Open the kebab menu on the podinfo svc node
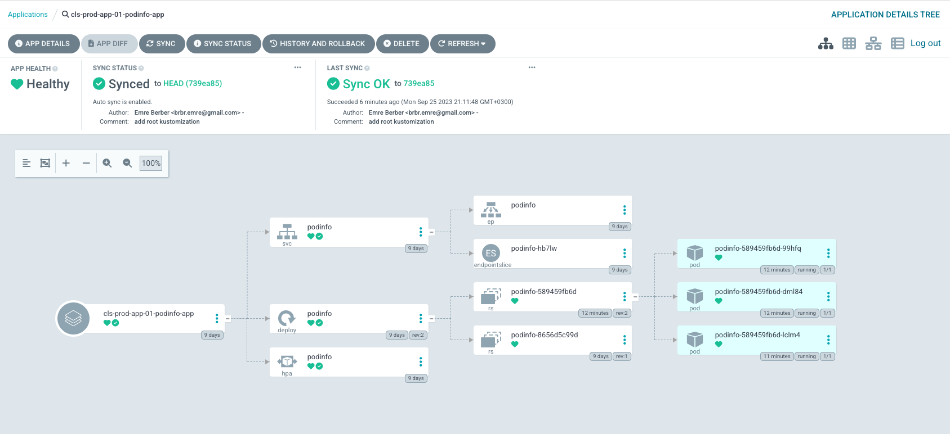Screen dimensions: 950x434 coord(421,232)
